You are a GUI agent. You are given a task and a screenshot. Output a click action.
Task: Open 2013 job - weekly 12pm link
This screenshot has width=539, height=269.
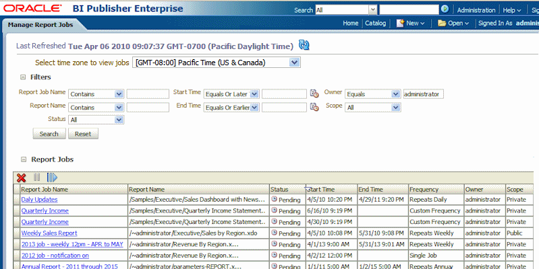click(x=72, y=244)
